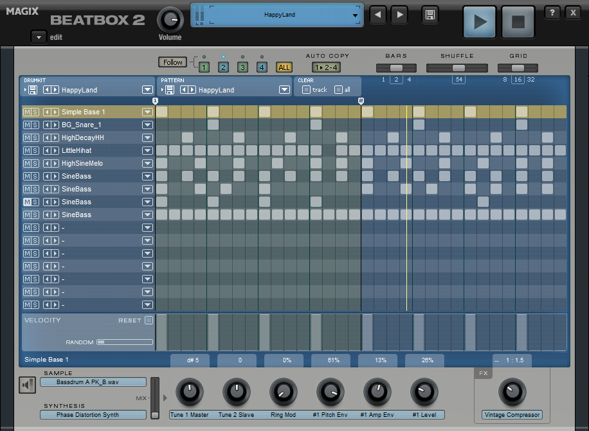Turn the Ring Mod knob
The height and width of the screenshot is (431, 589).
click(283, 392)
